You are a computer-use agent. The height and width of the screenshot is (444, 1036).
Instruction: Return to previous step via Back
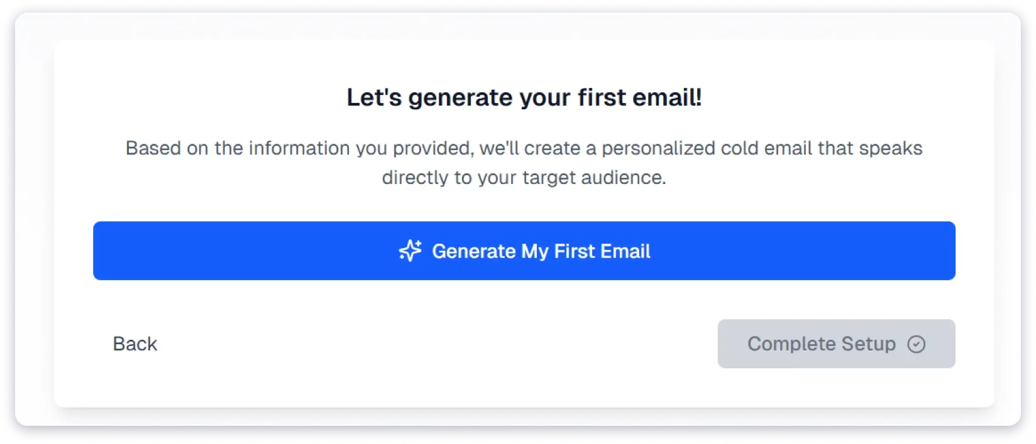pyautogui.click(x=135, y=344)
